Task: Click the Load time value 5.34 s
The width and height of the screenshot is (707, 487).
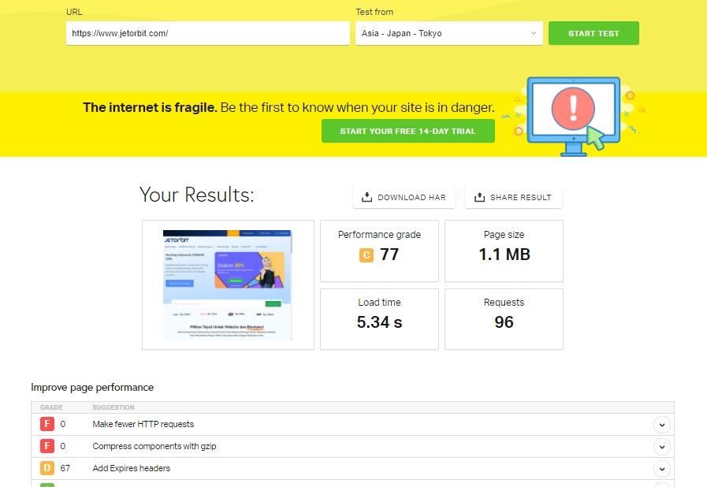Action: (379, 322)
